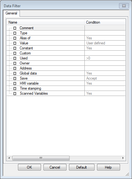
Task: Click the Default button
Action: coord(82,167)
